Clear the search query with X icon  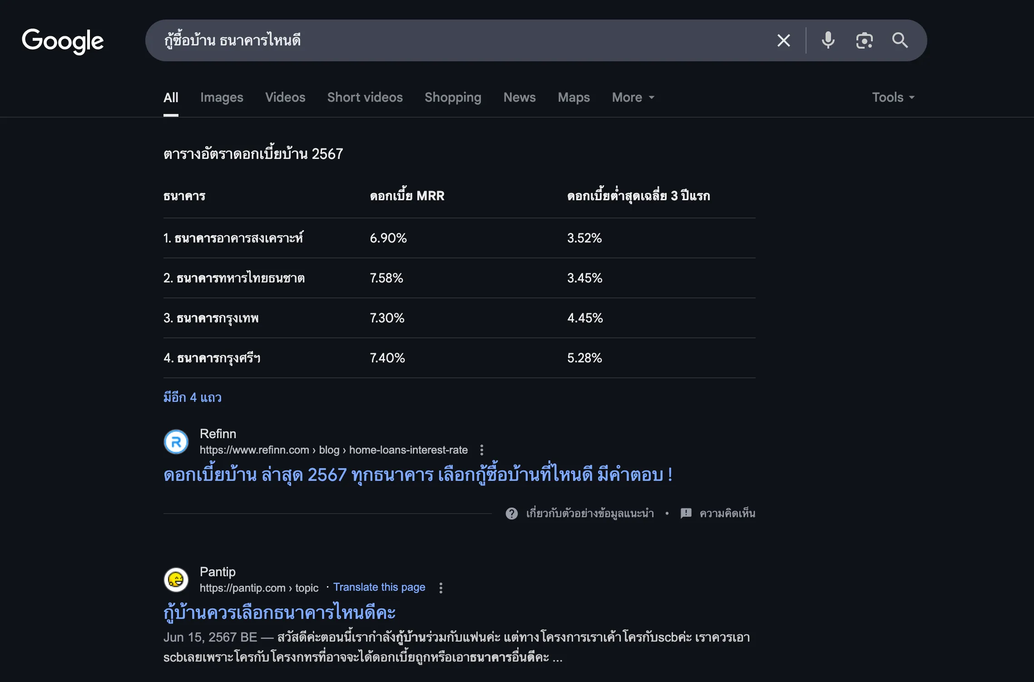pos(784,40)
